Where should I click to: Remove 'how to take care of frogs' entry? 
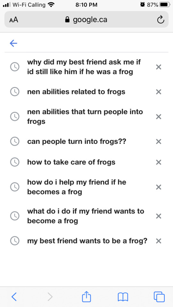coord(159,162)
